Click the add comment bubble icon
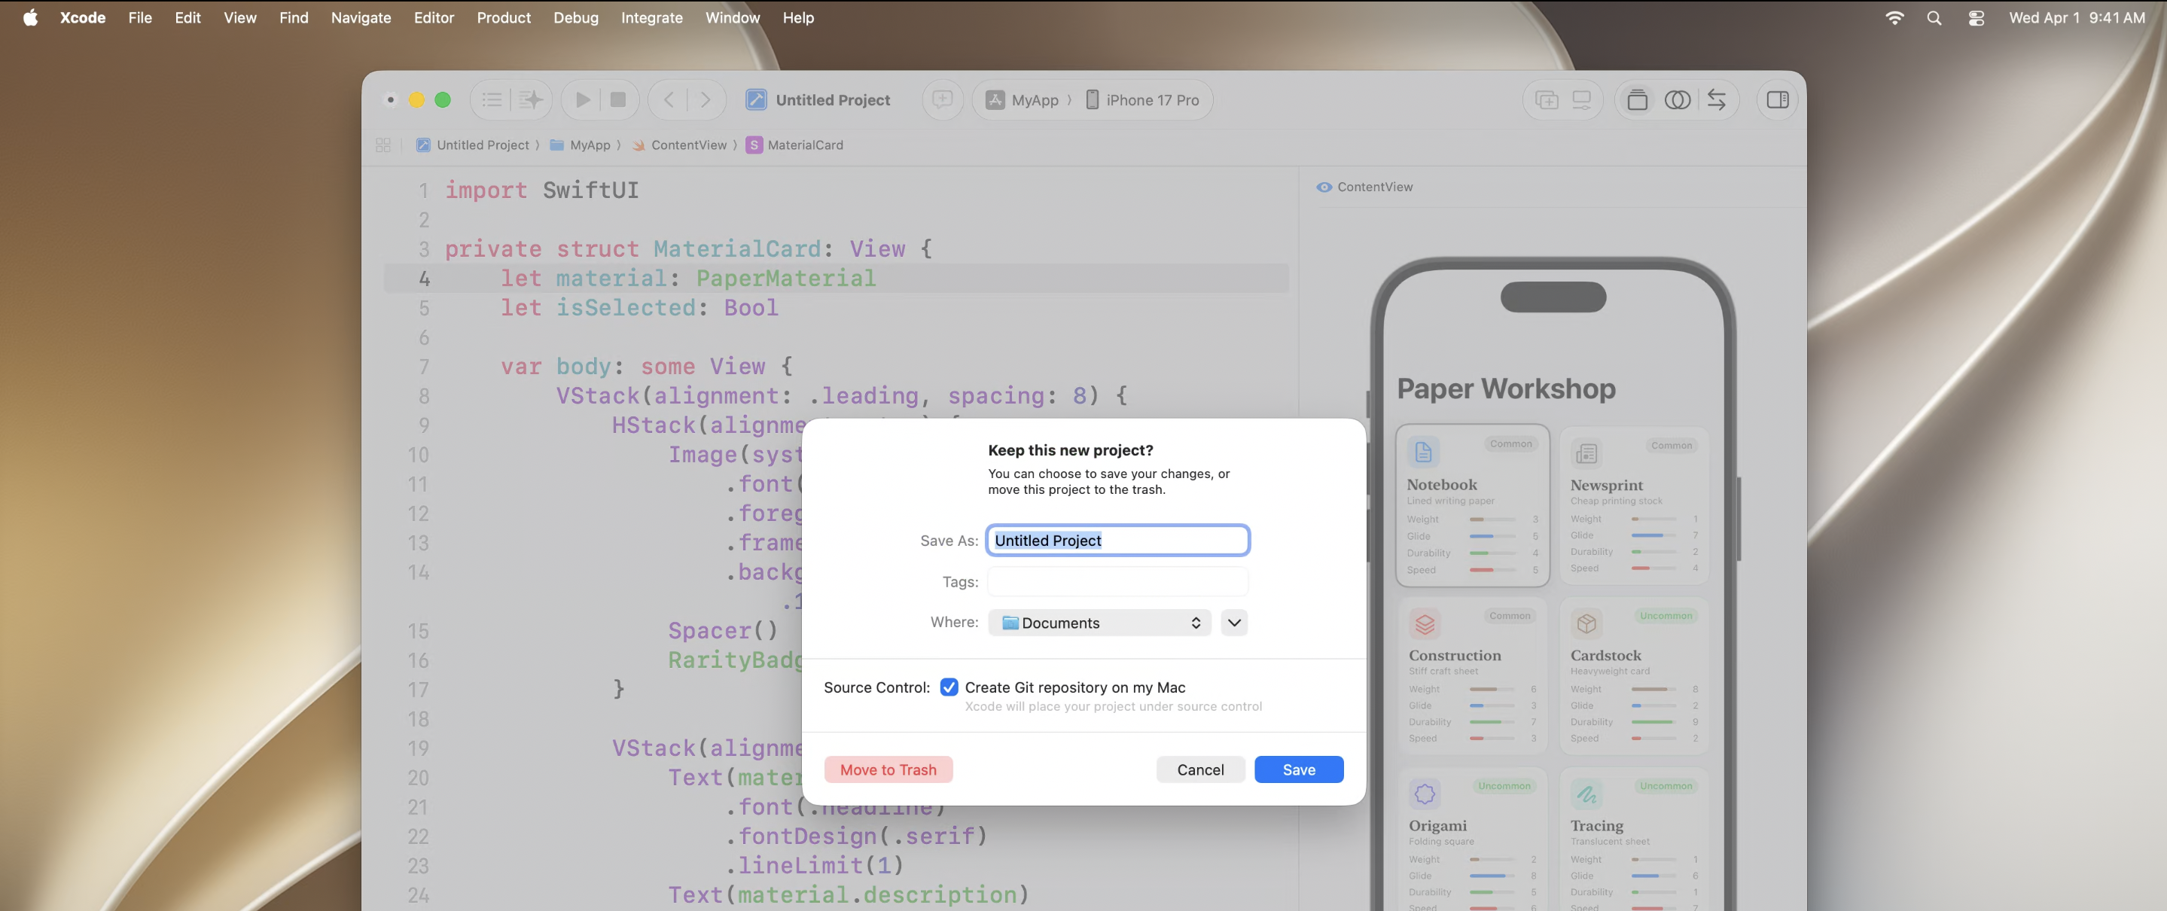The height and width of the screenshot is (911, 2167). coord(942,100)
